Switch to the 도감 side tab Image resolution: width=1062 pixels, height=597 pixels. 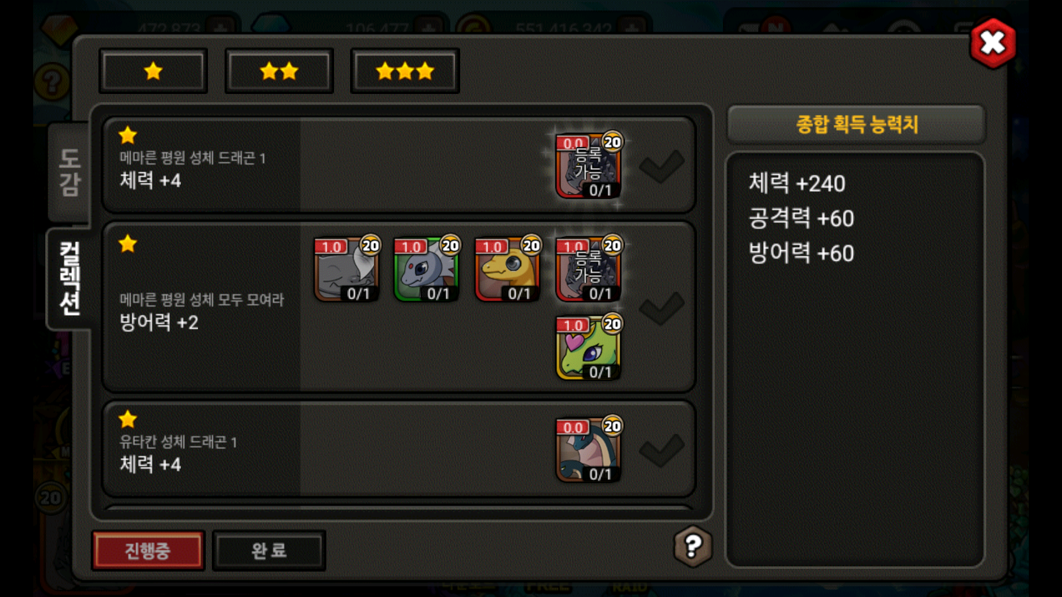tap(70, 172)
